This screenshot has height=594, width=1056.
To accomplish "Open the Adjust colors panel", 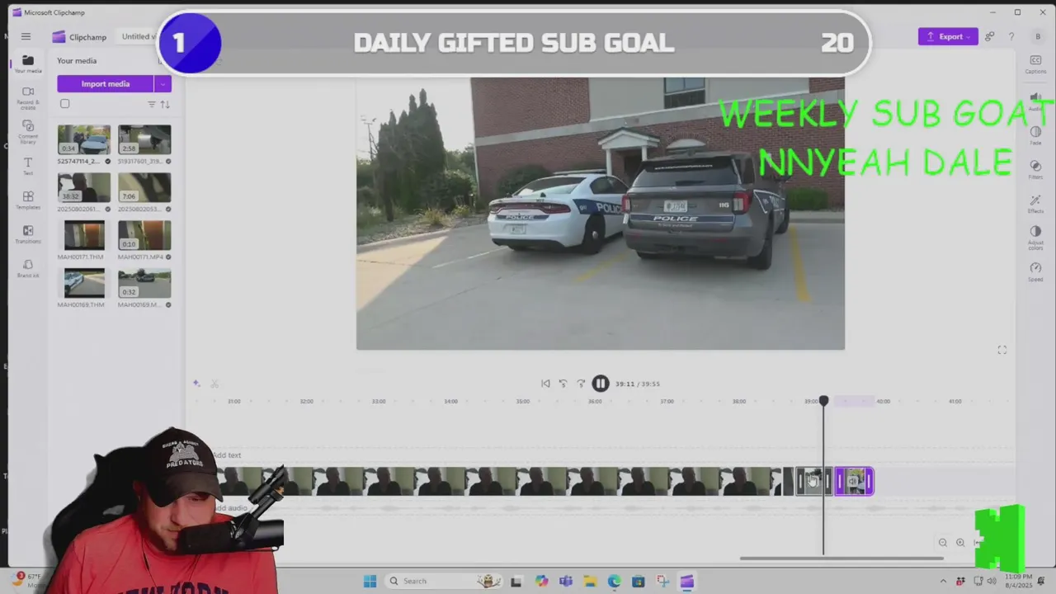I will click(x=1035, y=238).
